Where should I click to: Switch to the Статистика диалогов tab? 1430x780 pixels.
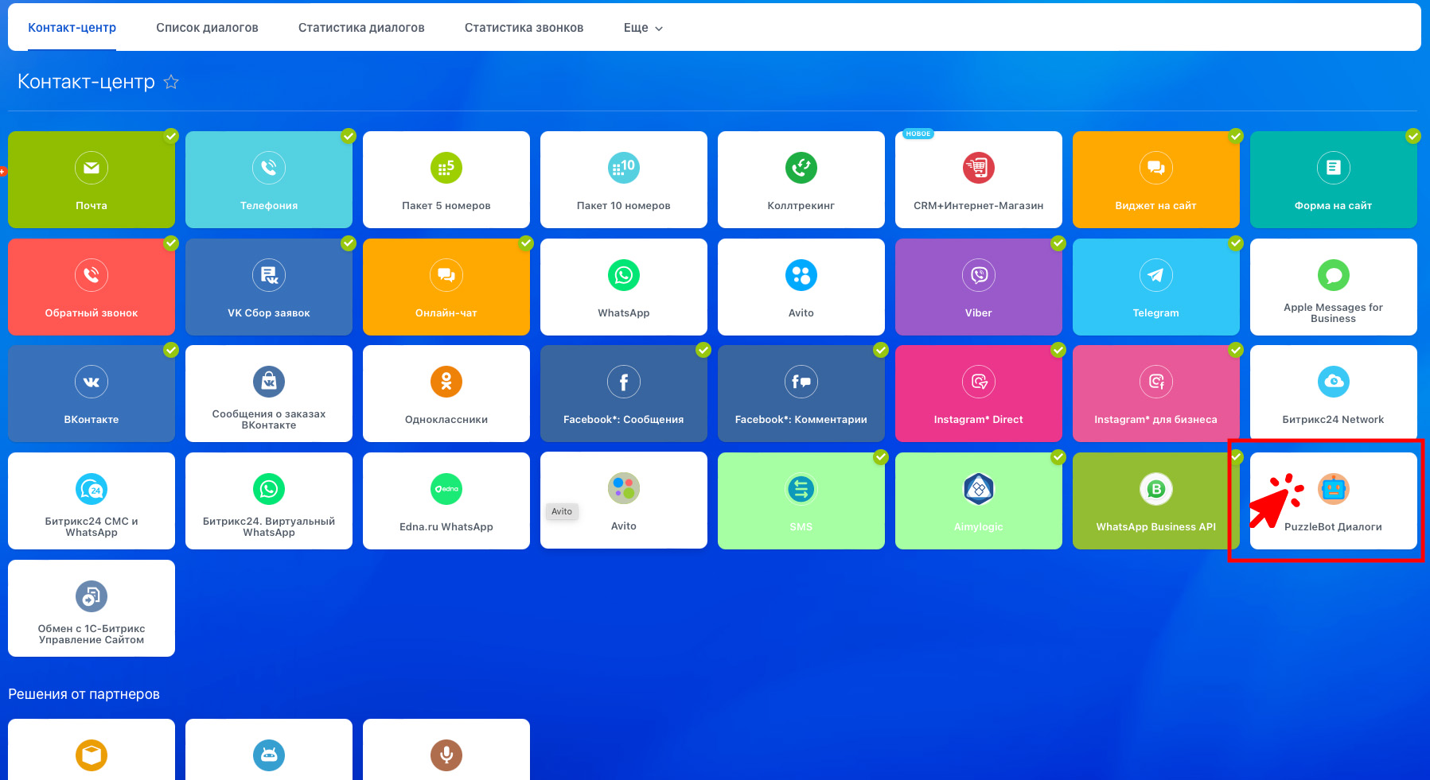361,28
